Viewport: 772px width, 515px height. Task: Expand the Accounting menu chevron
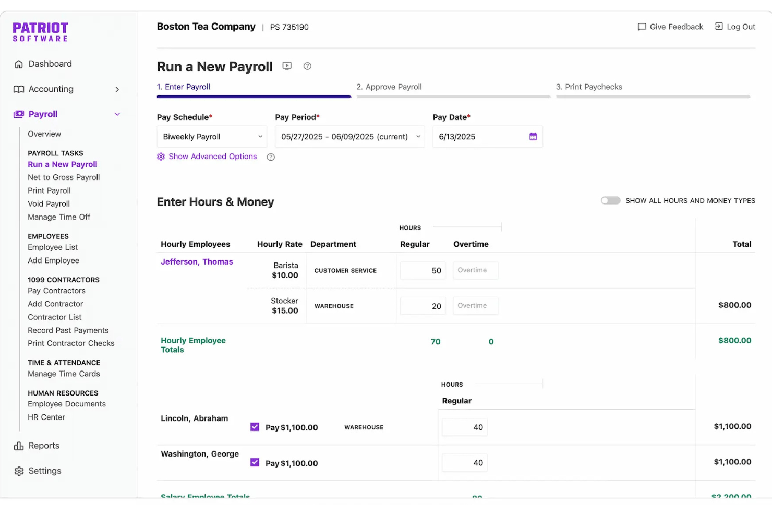click(117, 89)
